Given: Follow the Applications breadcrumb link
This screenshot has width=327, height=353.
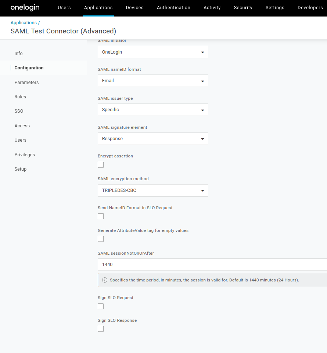Looking at the screenshot, I should tap(24, 23).
